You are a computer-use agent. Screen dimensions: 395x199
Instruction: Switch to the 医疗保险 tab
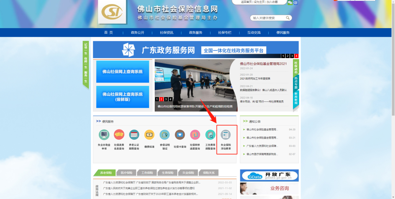coord(127,173)
